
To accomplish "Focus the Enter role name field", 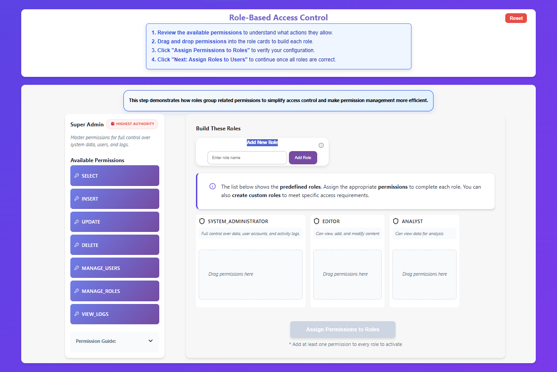I will (247, 158).
